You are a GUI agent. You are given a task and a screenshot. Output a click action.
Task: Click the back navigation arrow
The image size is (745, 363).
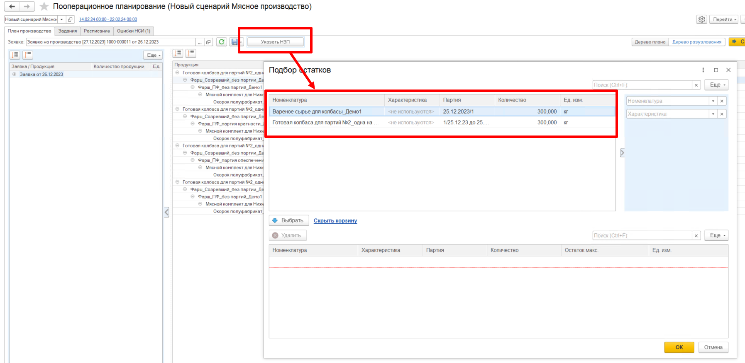pos(12,7)
